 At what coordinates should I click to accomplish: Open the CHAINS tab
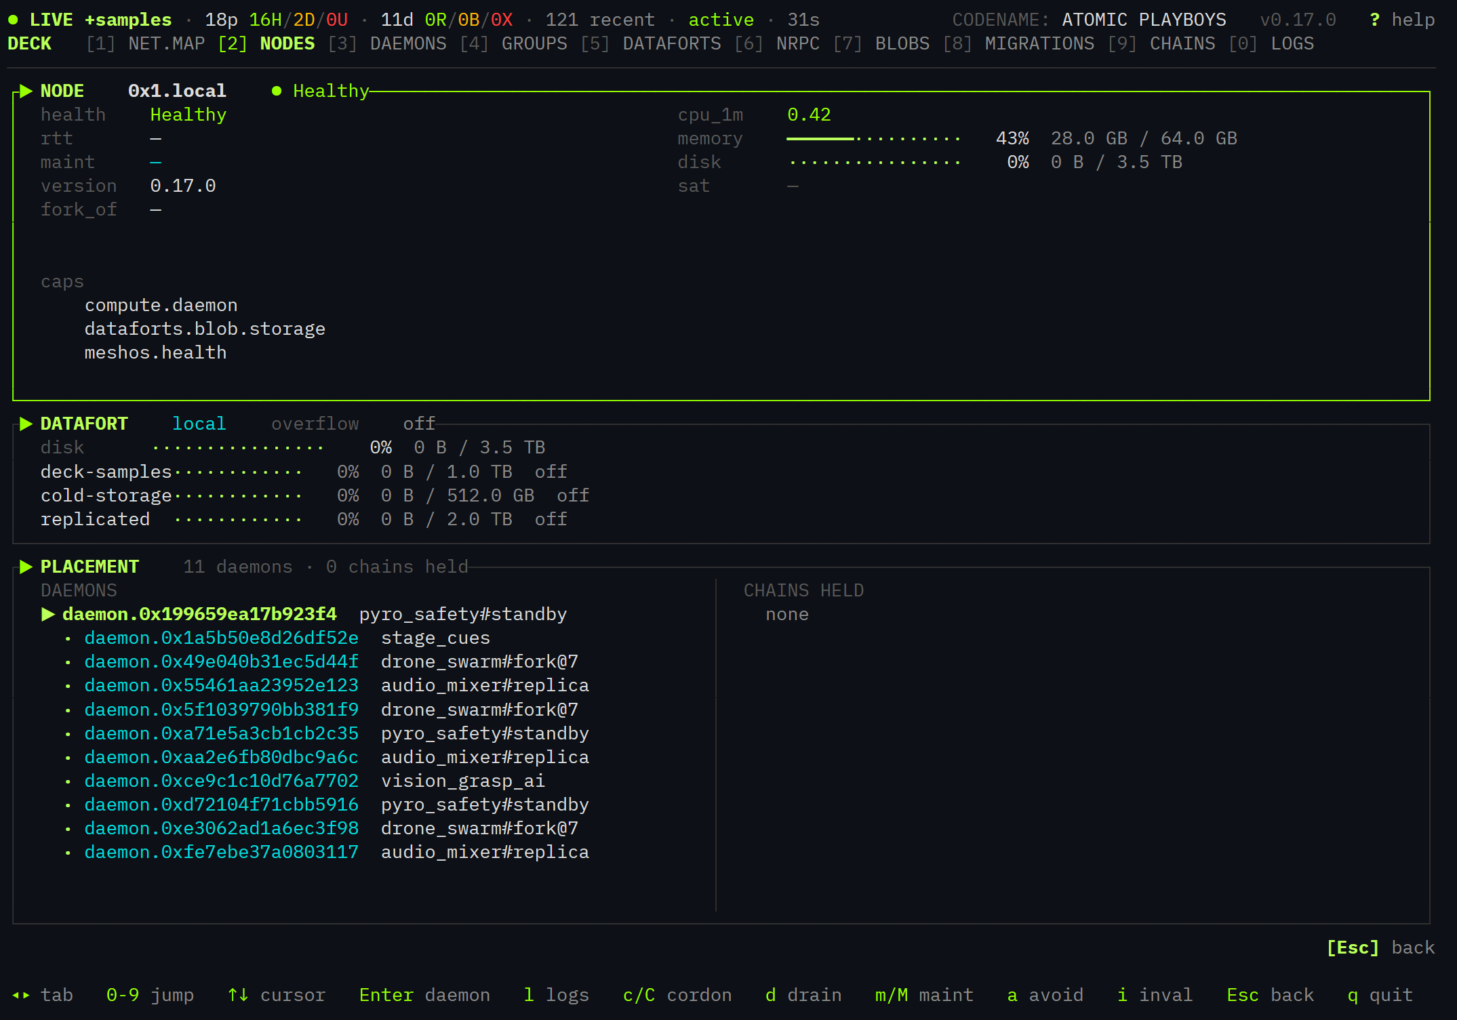[1161, 43]
